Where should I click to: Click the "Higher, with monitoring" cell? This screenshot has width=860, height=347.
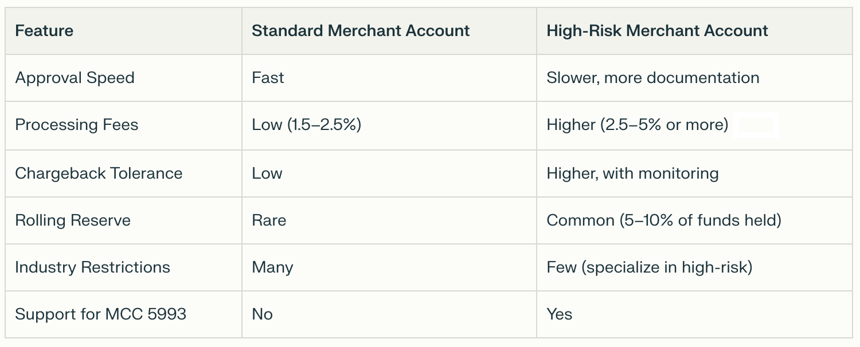click(x=632, y=173)
